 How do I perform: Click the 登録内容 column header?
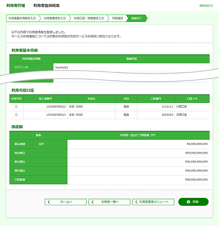tap(131, 59)
